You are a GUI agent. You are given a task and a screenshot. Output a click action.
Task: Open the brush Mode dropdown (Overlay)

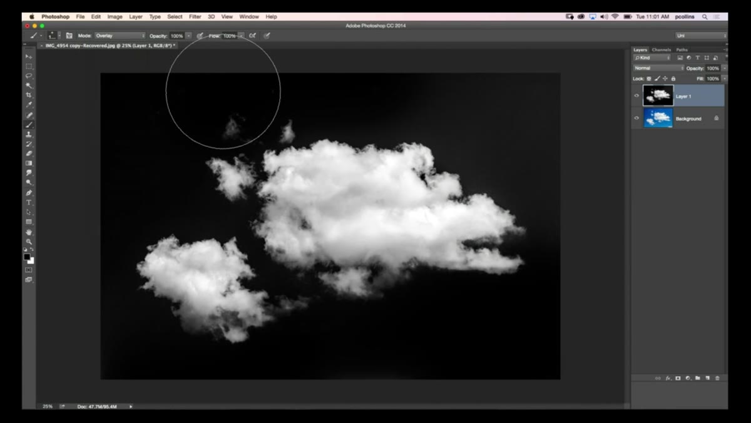click(120, 36)
